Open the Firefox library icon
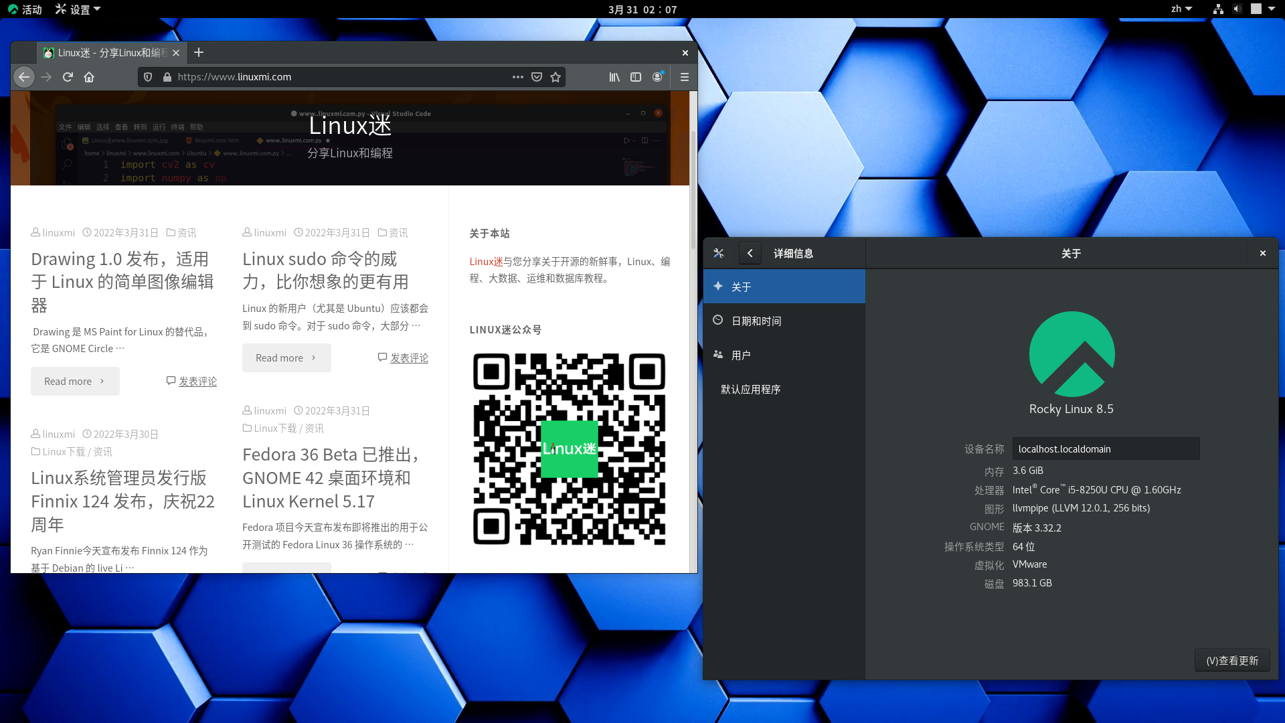 click(x=614, y=77)
